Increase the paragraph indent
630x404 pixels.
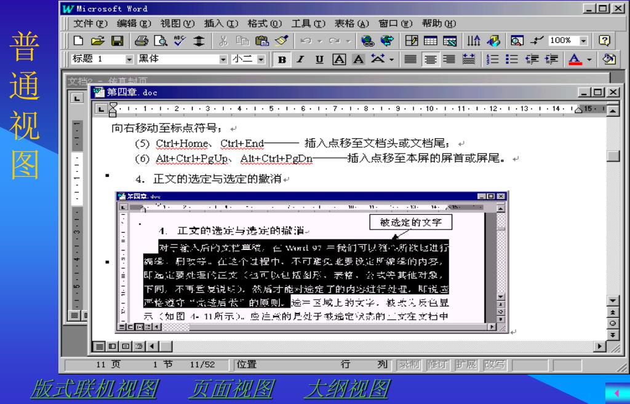coord(552,60)
